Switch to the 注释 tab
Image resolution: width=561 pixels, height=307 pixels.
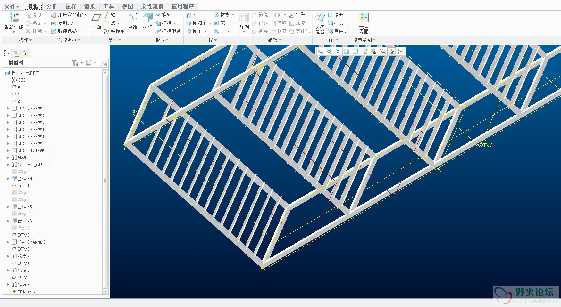[x=71, y=6]
